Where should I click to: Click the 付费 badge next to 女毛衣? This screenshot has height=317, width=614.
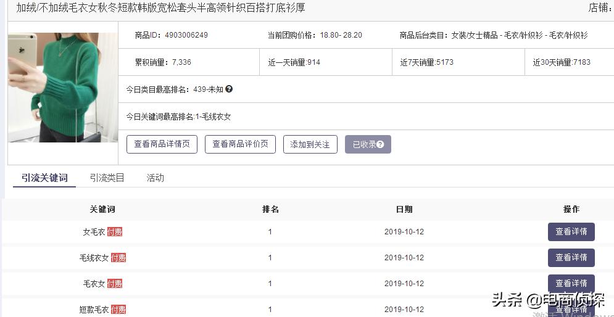(x=115, y=232)
